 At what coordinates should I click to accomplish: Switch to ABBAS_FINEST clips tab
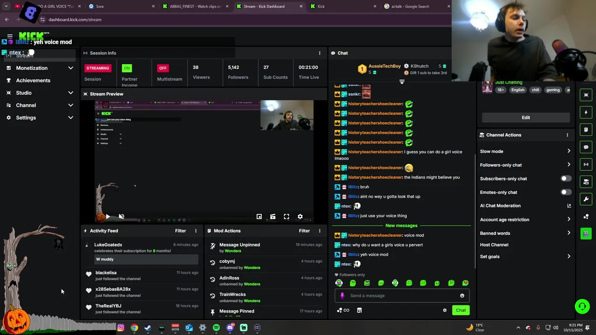[196, 7]
